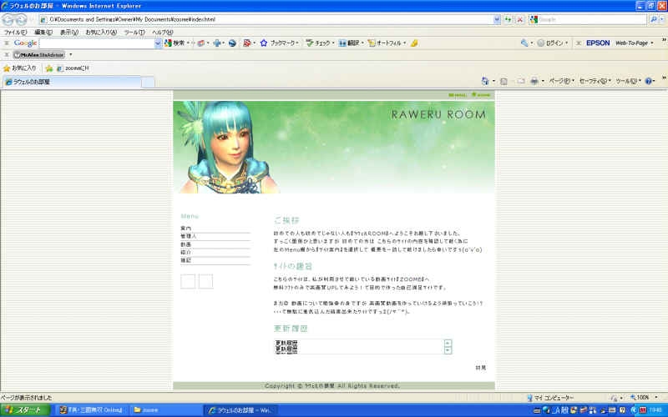Screen dimensions: 668x417
Task: Click the IE Home icon in command bar
Action: click(x=485, y=81)
